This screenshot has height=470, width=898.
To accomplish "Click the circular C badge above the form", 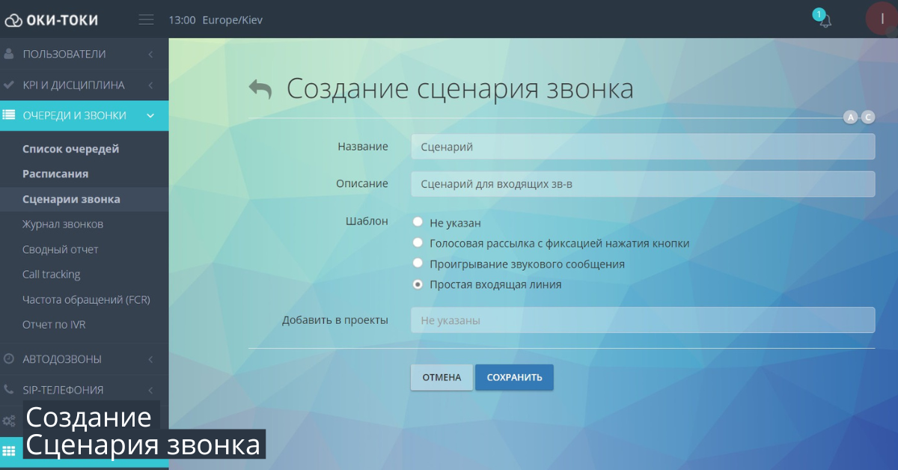I will (867, 117).
